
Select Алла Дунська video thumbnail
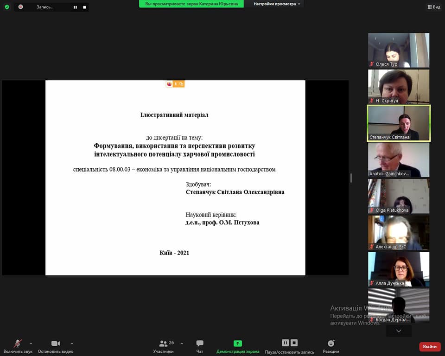(399, 269)
